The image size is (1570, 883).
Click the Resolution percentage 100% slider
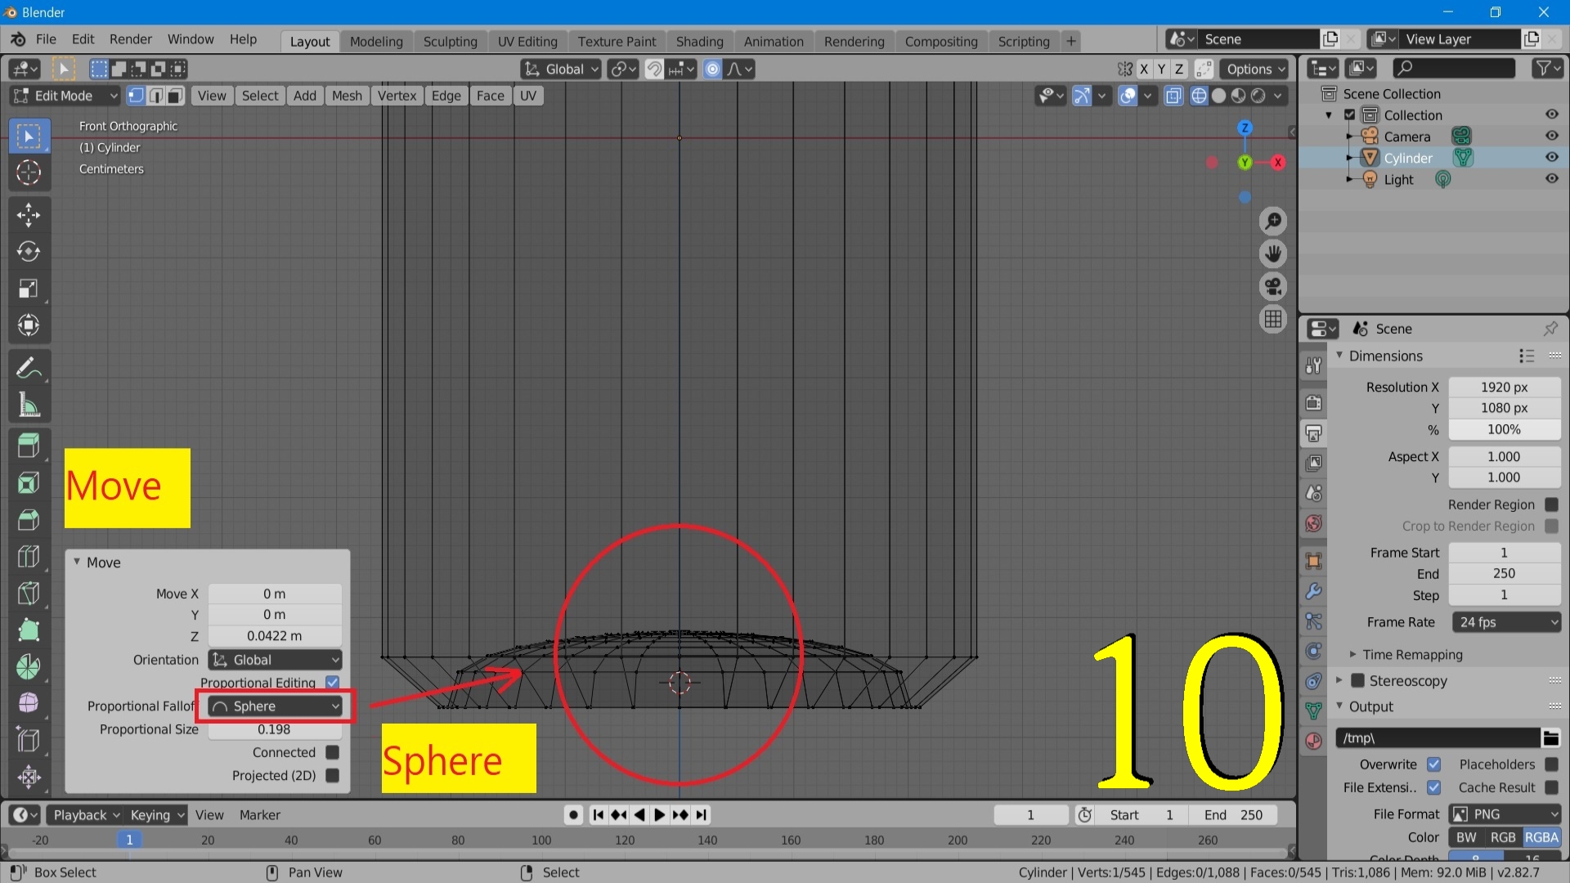(1504, 430)
